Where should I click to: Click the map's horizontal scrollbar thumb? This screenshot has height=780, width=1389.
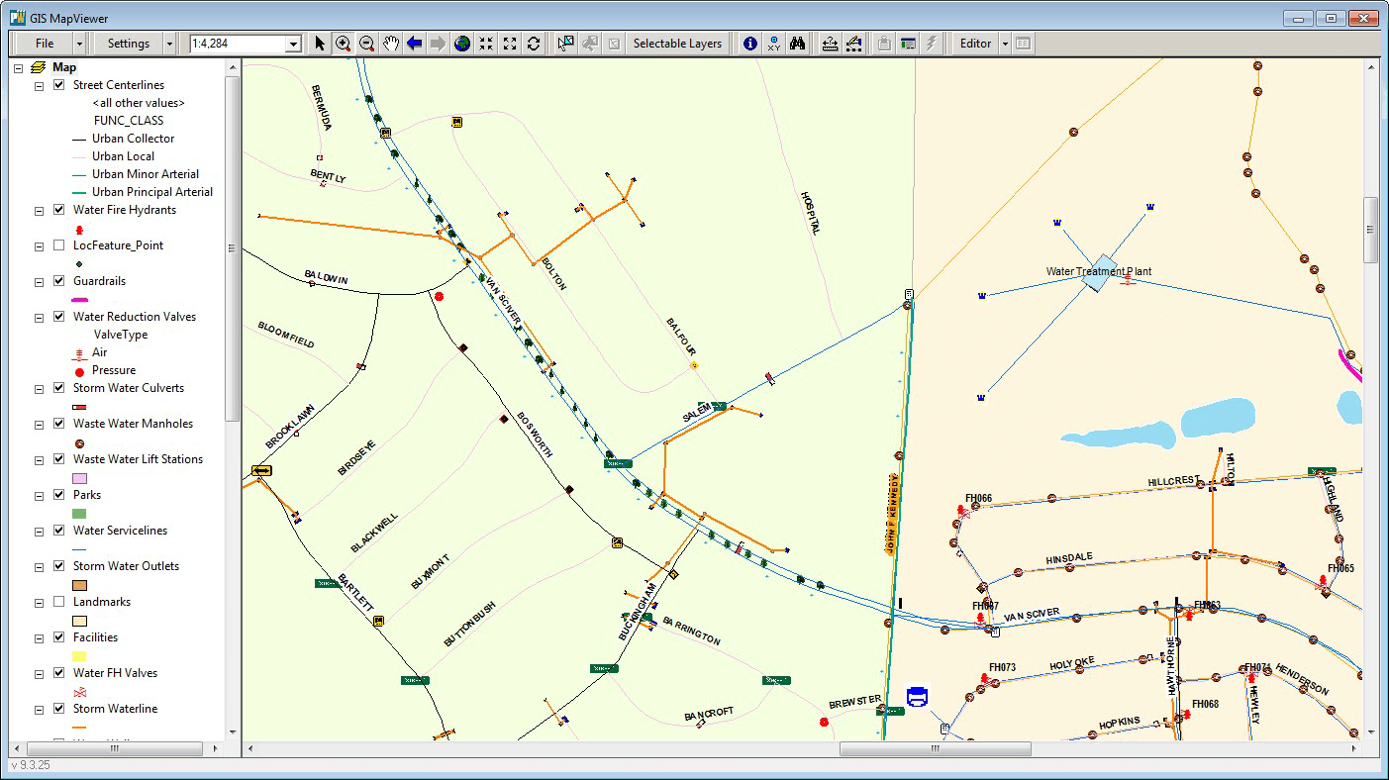(x=935, y=749)
